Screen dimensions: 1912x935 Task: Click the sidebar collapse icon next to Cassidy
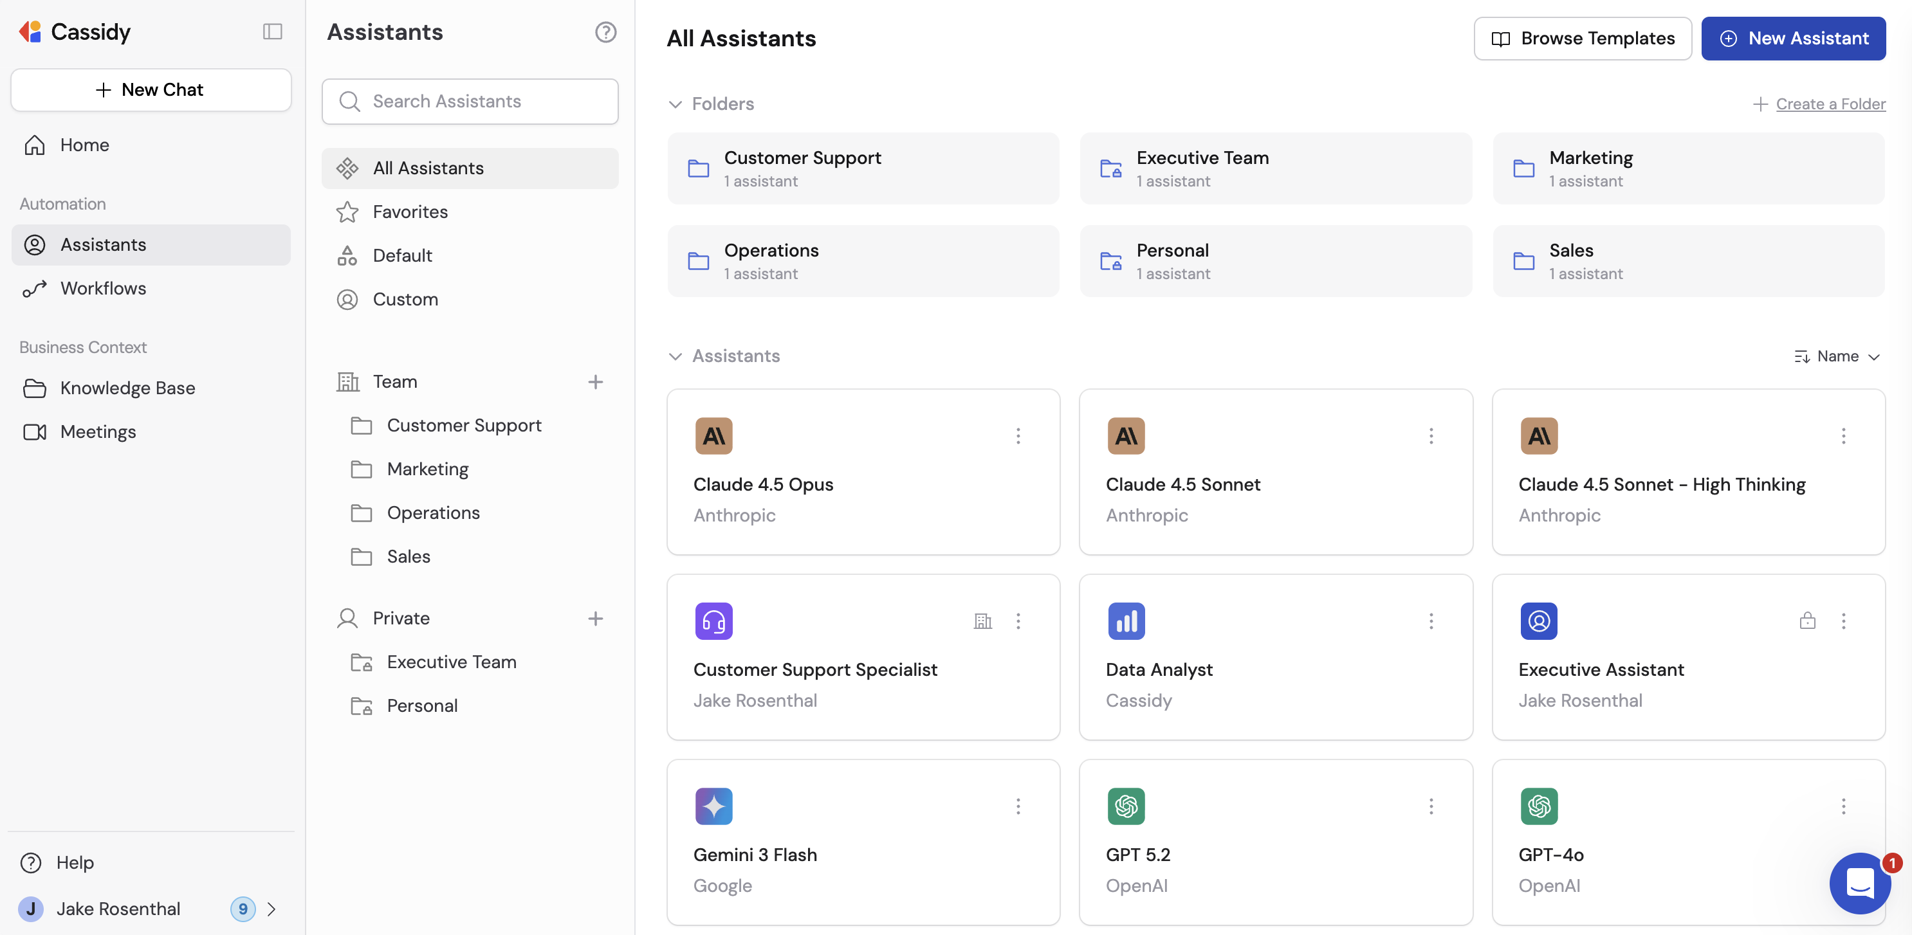click(x=272, y=31)
